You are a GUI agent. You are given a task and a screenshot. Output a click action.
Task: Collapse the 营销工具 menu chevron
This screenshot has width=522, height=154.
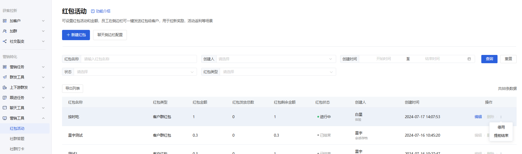43,118
